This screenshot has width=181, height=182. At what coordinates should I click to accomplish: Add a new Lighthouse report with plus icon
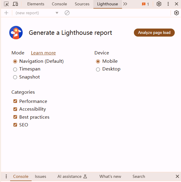pyautogui.click(x=6, y=13)
